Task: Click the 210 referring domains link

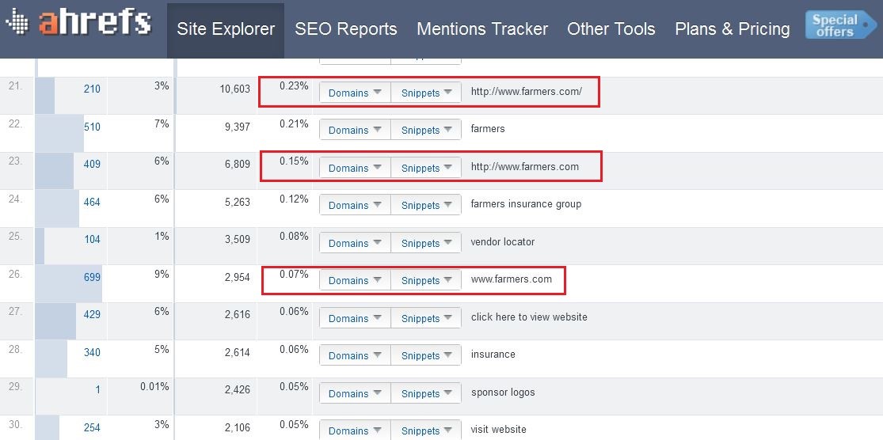Action: [x=92, y=89]
